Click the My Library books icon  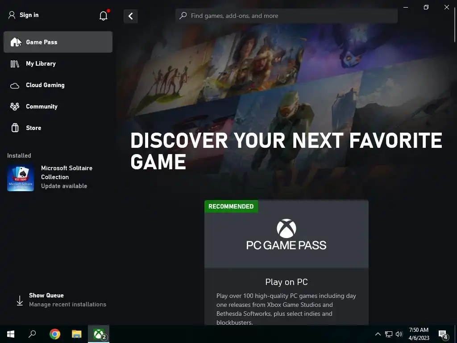pos(15,63)
